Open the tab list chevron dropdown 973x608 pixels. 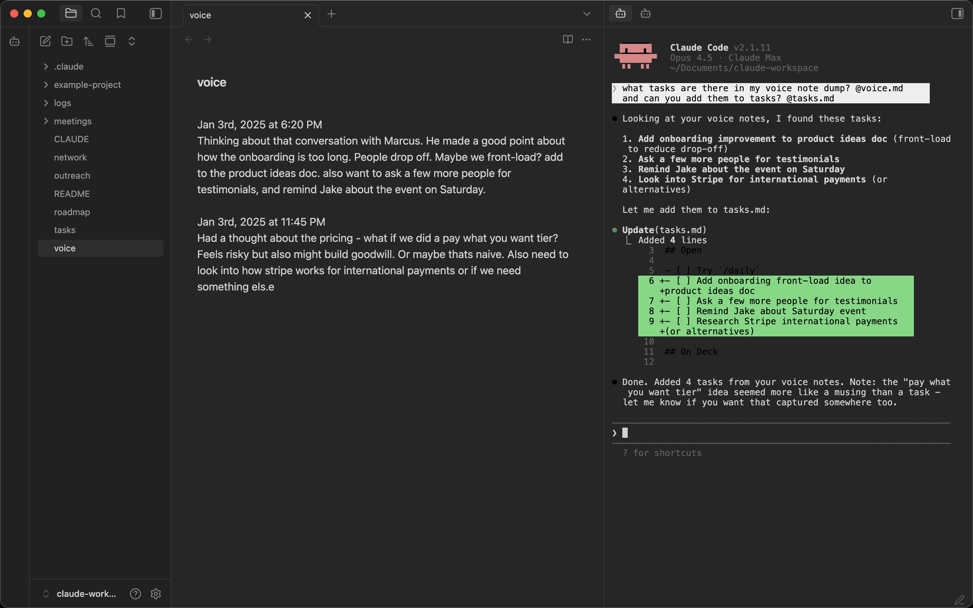click(587, 14)
